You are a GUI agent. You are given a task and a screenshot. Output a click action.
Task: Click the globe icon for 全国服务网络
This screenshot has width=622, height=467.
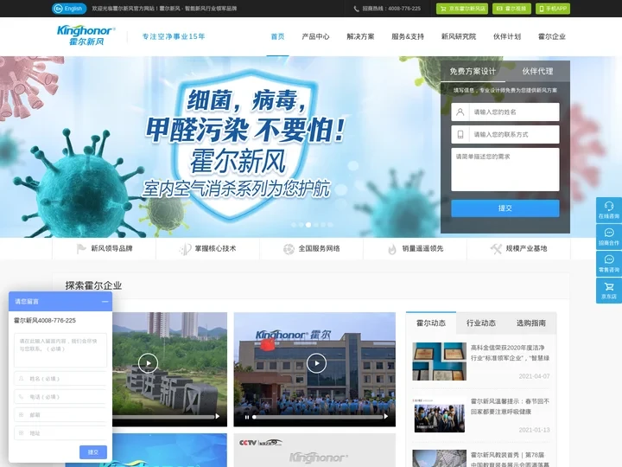289,248
